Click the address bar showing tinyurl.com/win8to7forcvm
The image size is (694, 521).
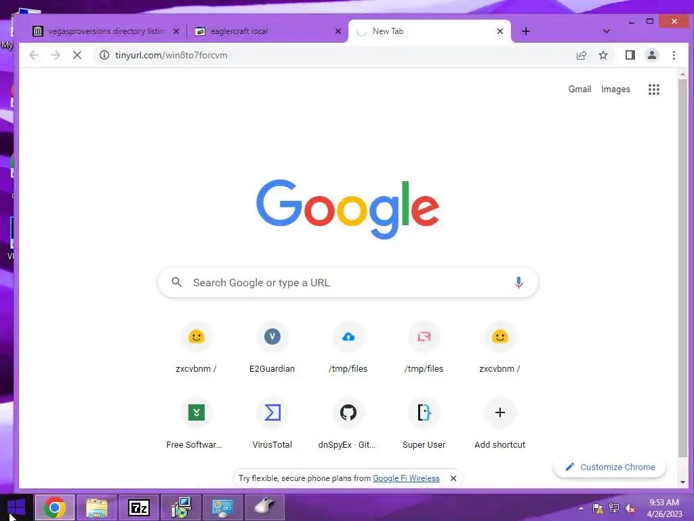pyautogui.click(x=336, y=55)
